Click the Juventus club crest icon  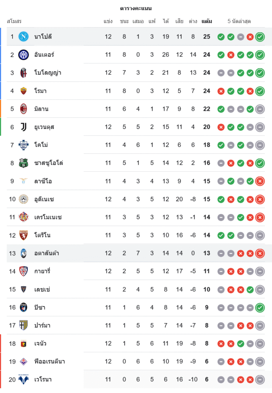pos(24,127)
